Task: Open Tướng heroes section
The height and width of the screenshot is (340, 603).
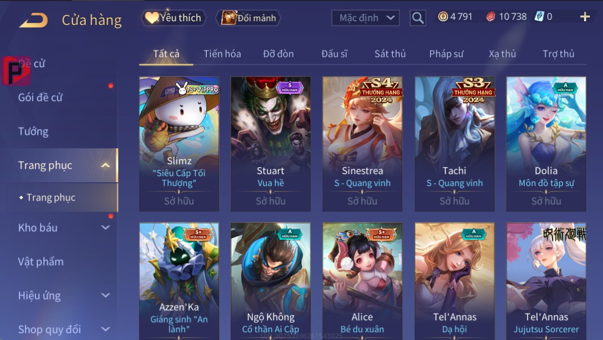Action: 34,131
